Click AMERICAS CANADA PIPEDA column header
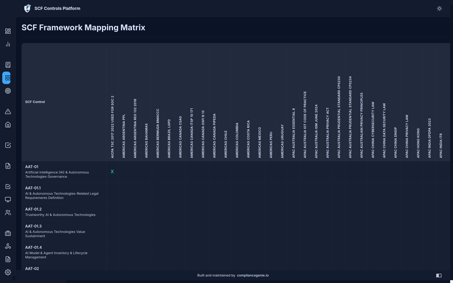The width and height of the screenshot is (453, 283). (x=214, y=136)
